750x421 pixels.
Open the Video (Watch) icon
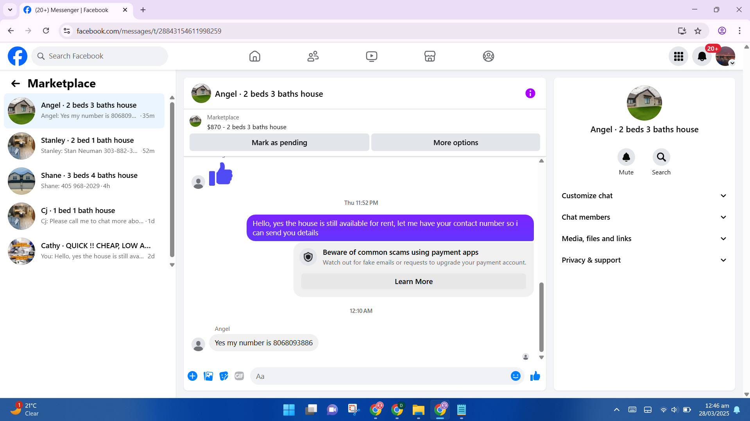click(372, 56)
